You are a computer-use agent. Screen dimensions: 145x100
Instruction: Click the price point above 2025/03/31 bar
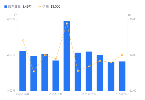(23, 40)
